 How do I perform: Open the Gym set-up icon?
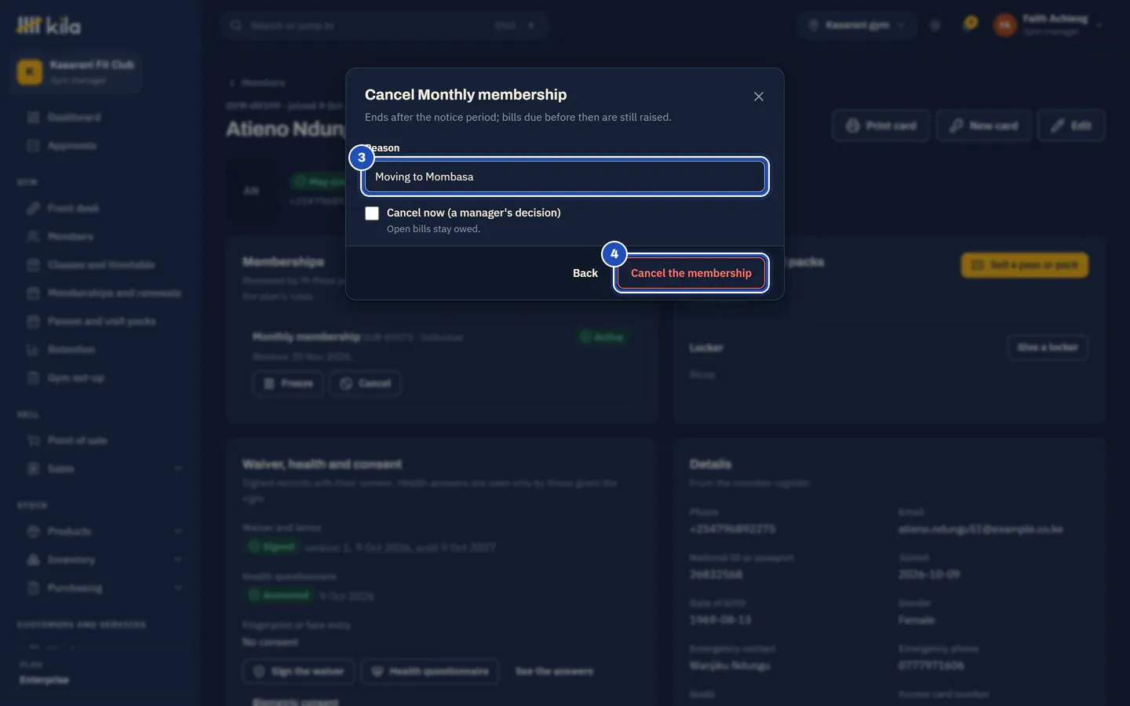(x=33, y=377)
